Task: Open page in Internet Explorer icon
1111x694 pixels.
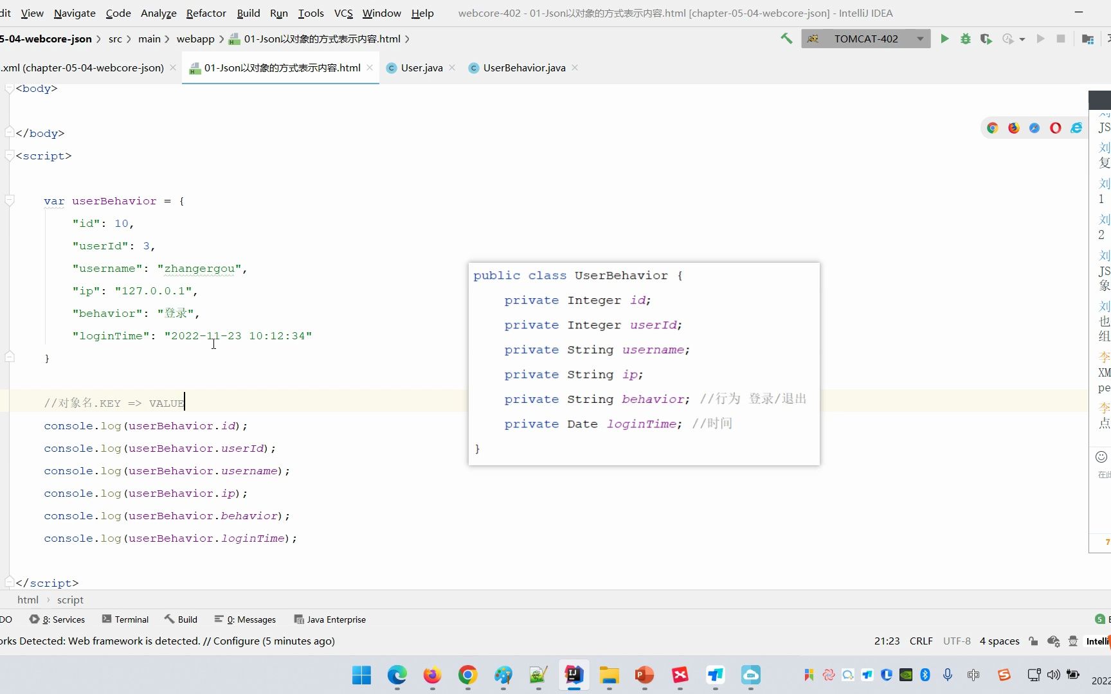Action: click(1076, 128)
